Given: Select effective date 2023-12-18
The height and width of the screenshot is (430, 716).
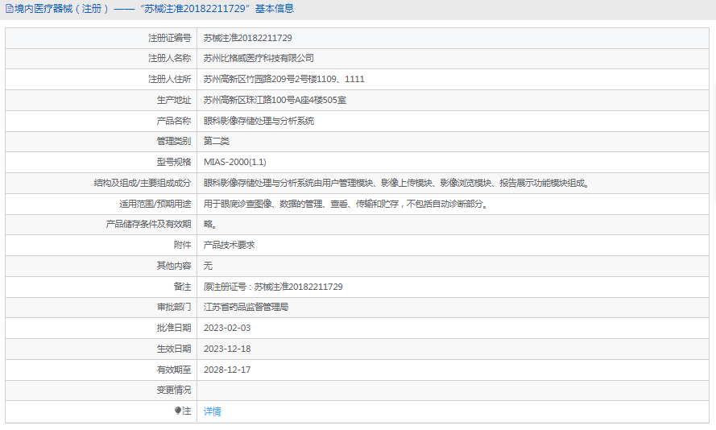Looking at the screenshot, I should pyautogui.click(x=227, y=349).
